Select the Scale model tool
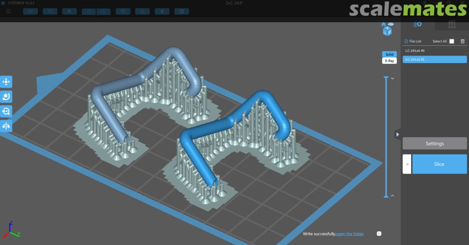Screen dimensions: 469x245 click(7, 111)
